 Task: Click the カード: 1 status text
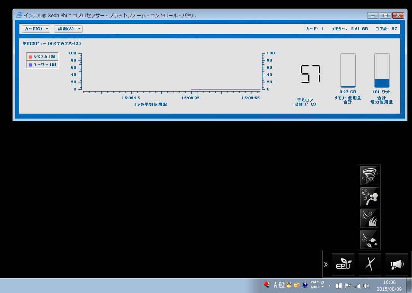click(315, 29)
